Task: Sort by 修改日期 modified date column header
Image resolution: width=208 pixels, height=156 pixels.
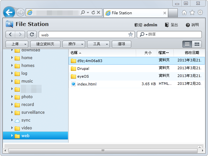Action: tap(189, 53)
